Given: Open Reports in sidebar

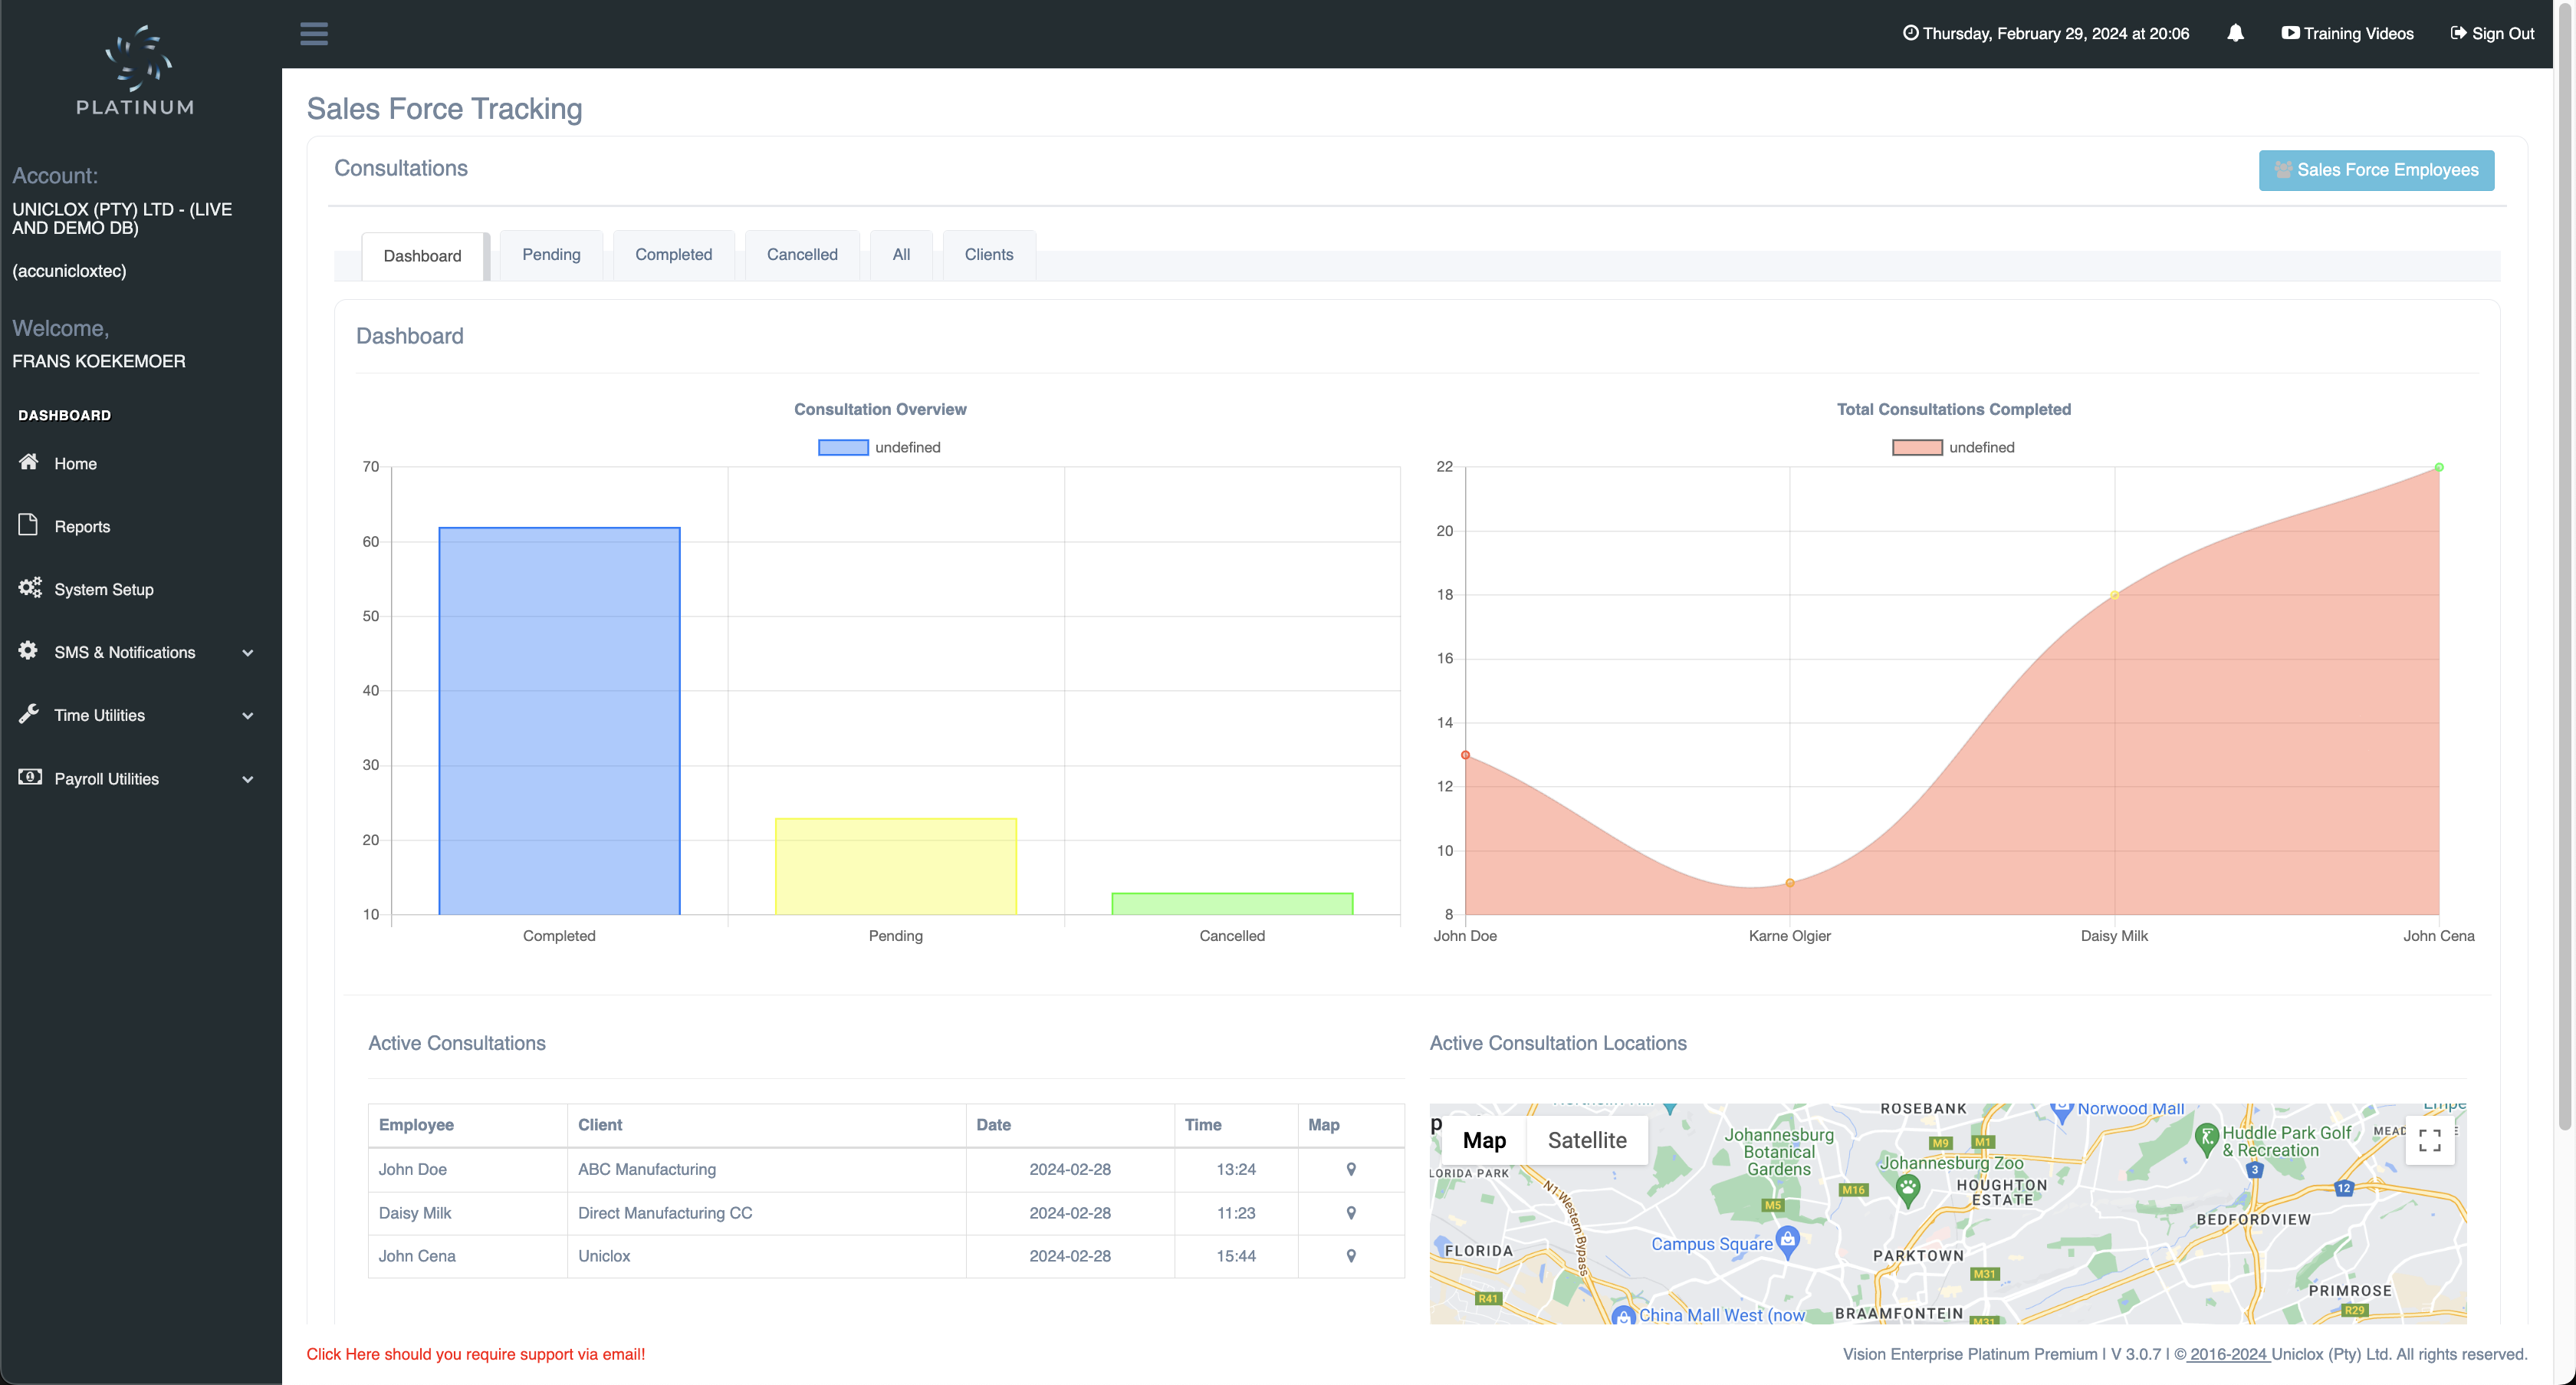Looking at the screenshot, I should 82,526.
